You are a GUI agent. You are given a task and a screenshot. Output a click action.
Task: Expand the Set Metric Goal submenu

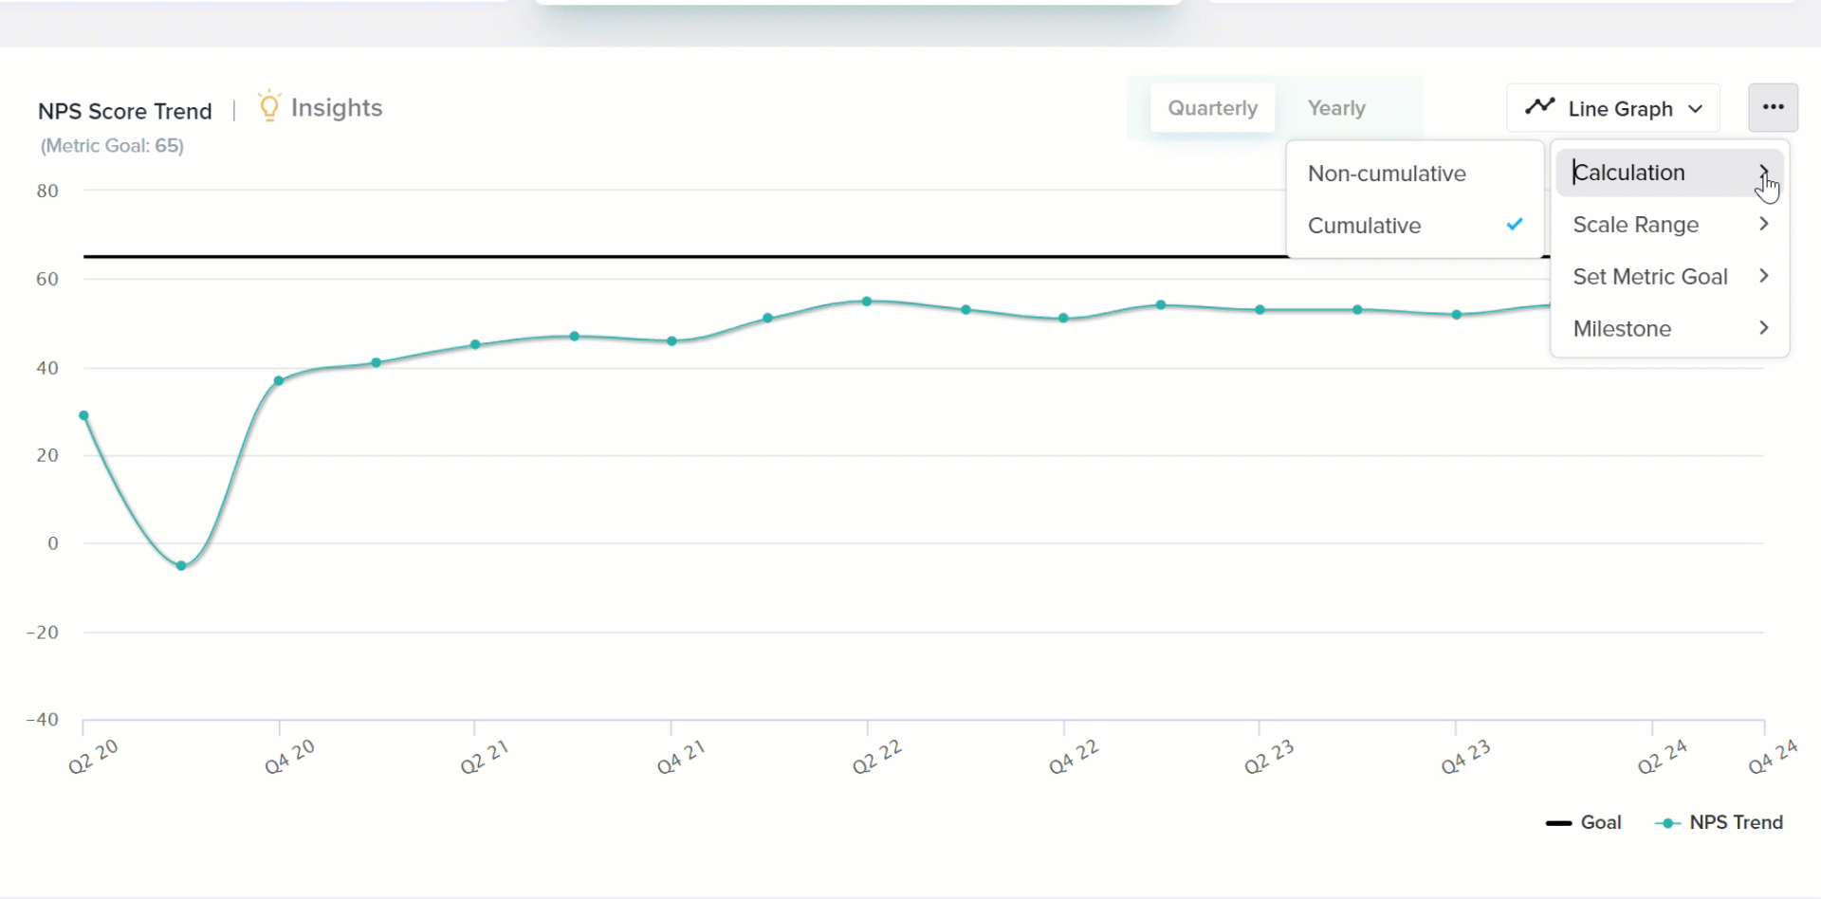coord(1650,276)
